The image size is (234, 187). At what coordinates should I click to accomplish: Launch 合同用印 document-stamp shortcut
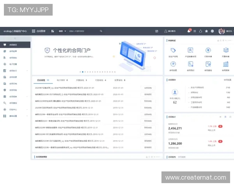pos(191,64)
